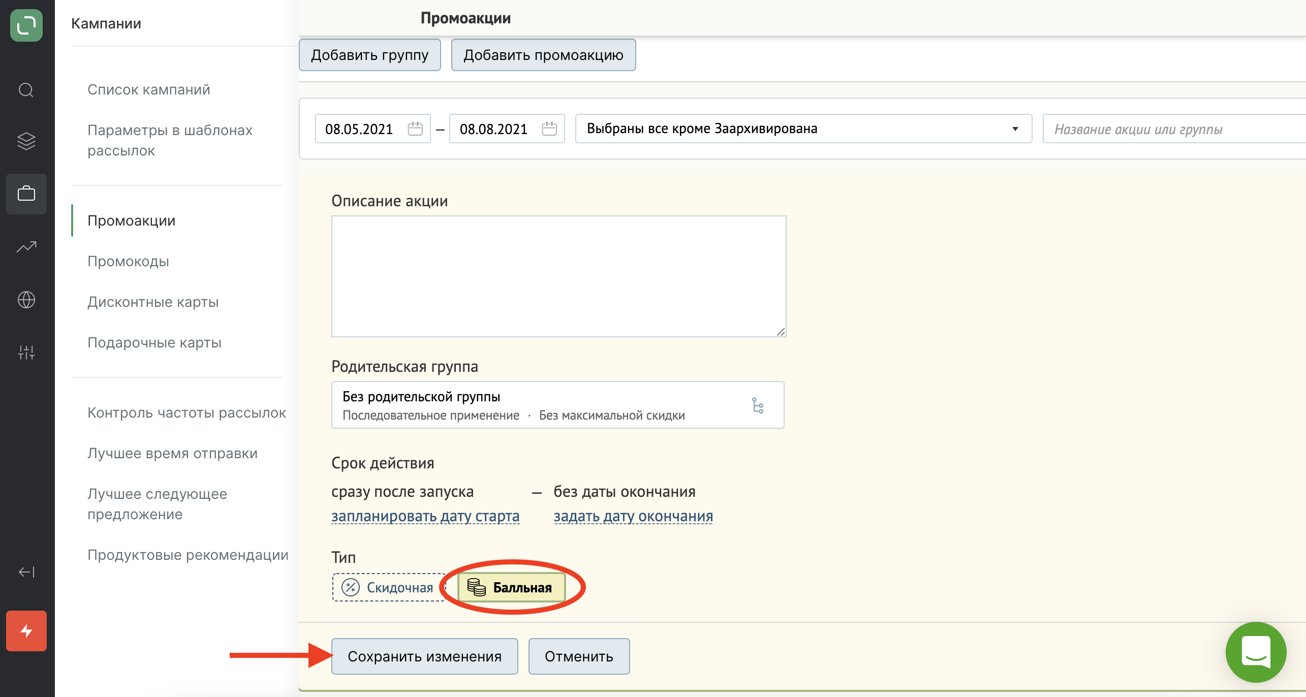Focus the Название акции или группы search field
The image size is (1306, 697).
pyautogui.click(x=1174, y=129)
